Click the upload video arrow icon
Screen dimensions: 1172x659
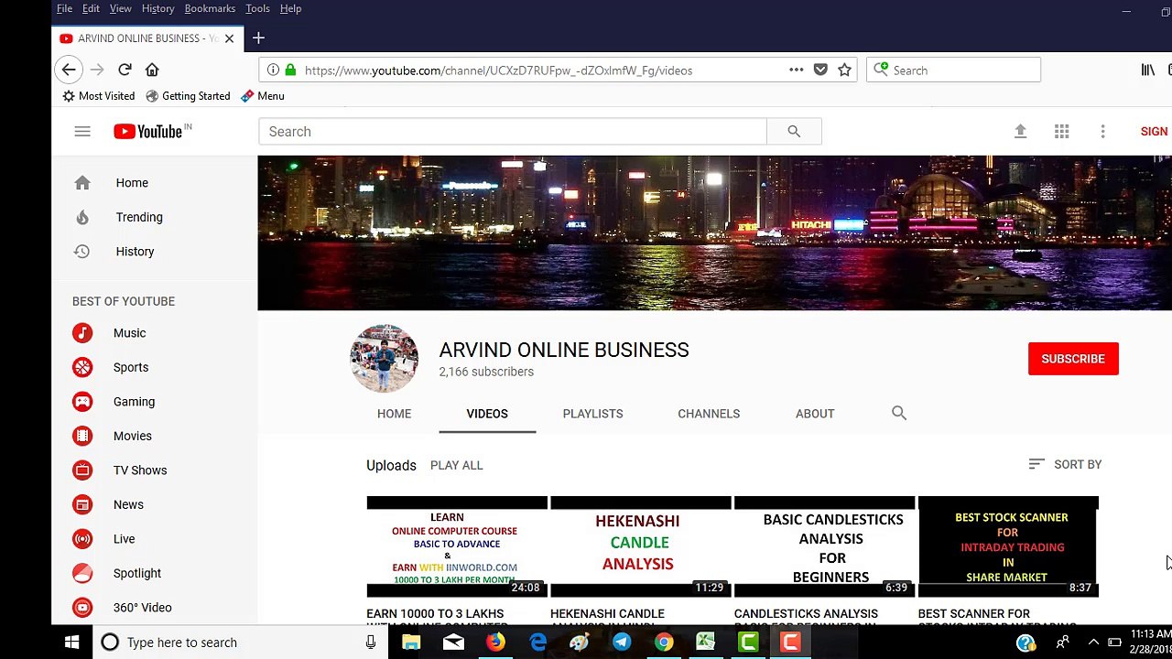pyautogui.click(x=1020, y=132)
